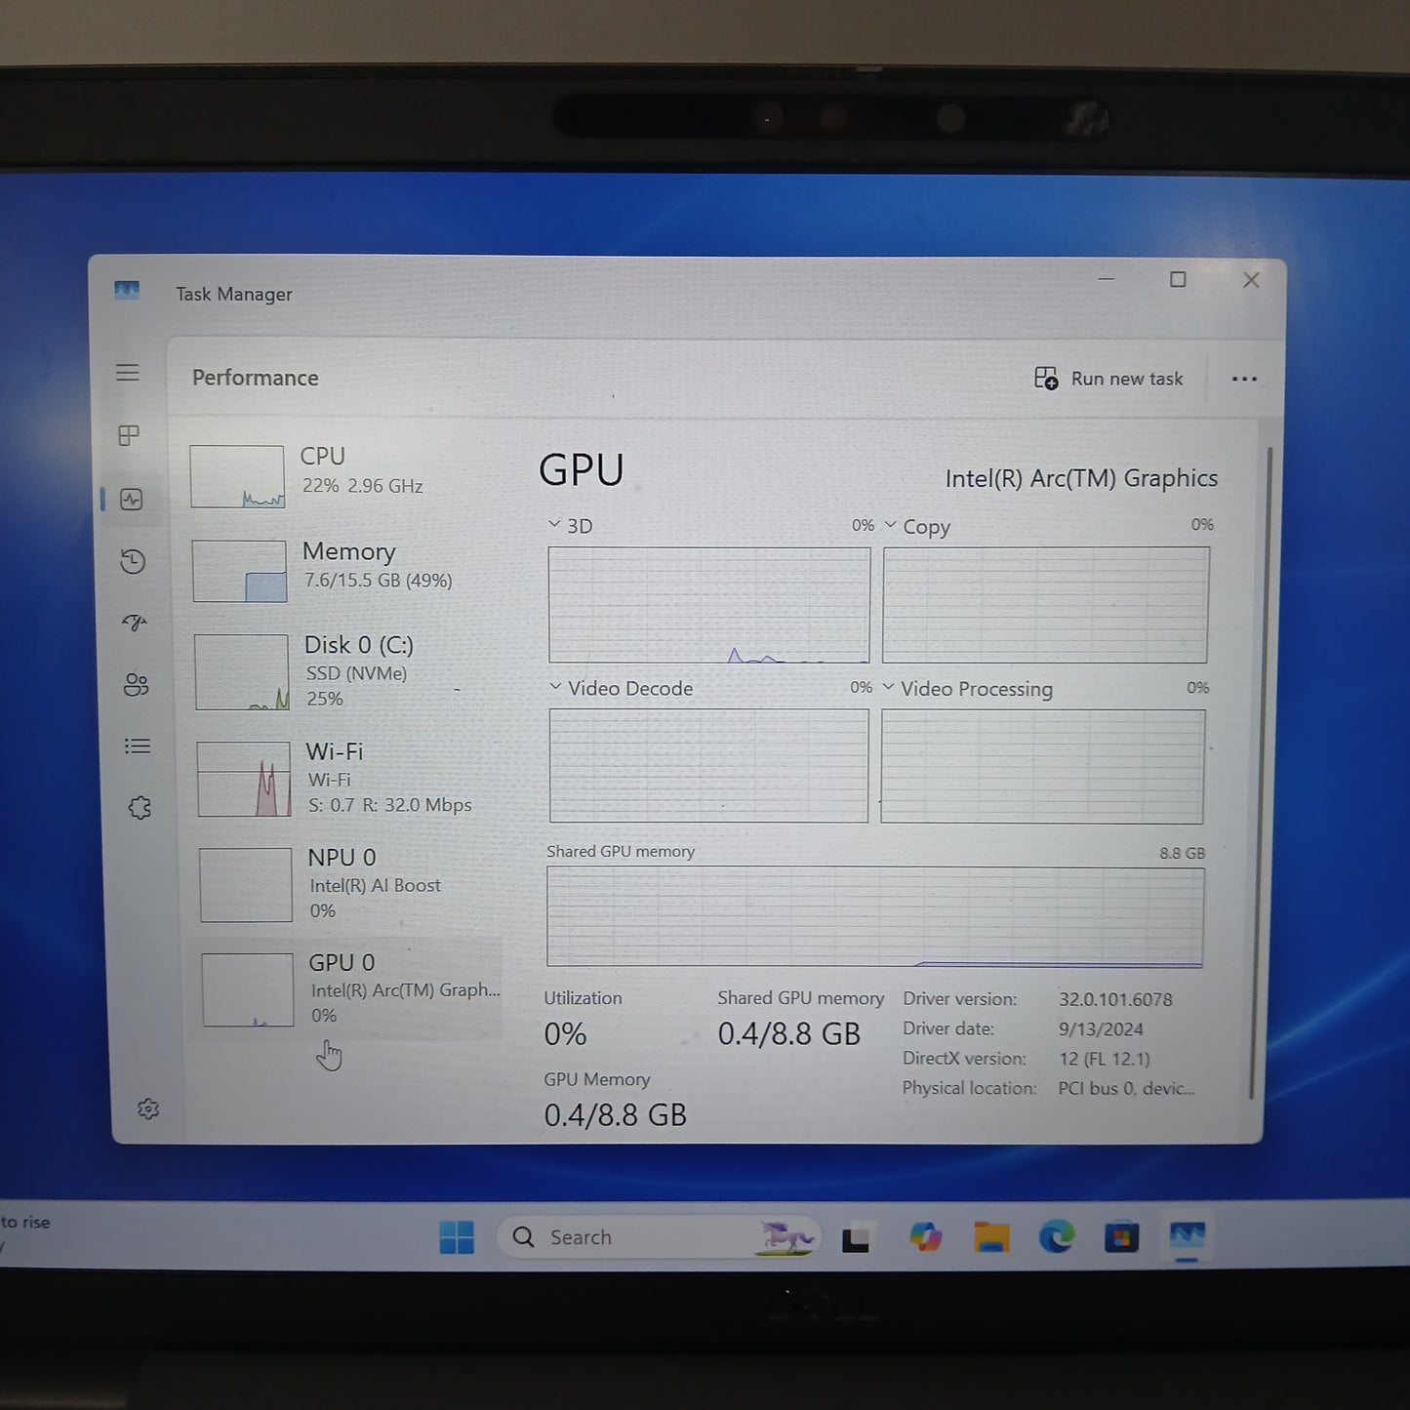Open the App history page icon
Image resolution: width=1410 pixels, height=1410 pixels.
pyautogui.click(x=133, y=561)
